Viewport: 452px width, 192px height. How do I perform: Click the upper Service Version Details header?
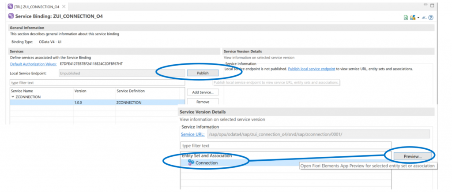(329, 51)
